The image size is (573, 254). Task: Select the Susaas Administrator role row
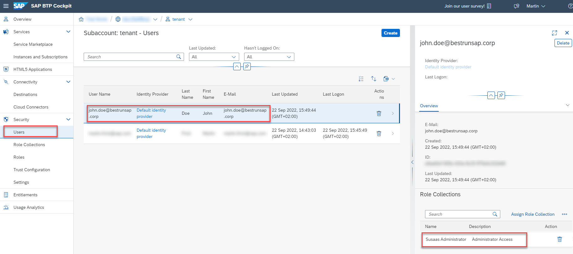point(497,239)
